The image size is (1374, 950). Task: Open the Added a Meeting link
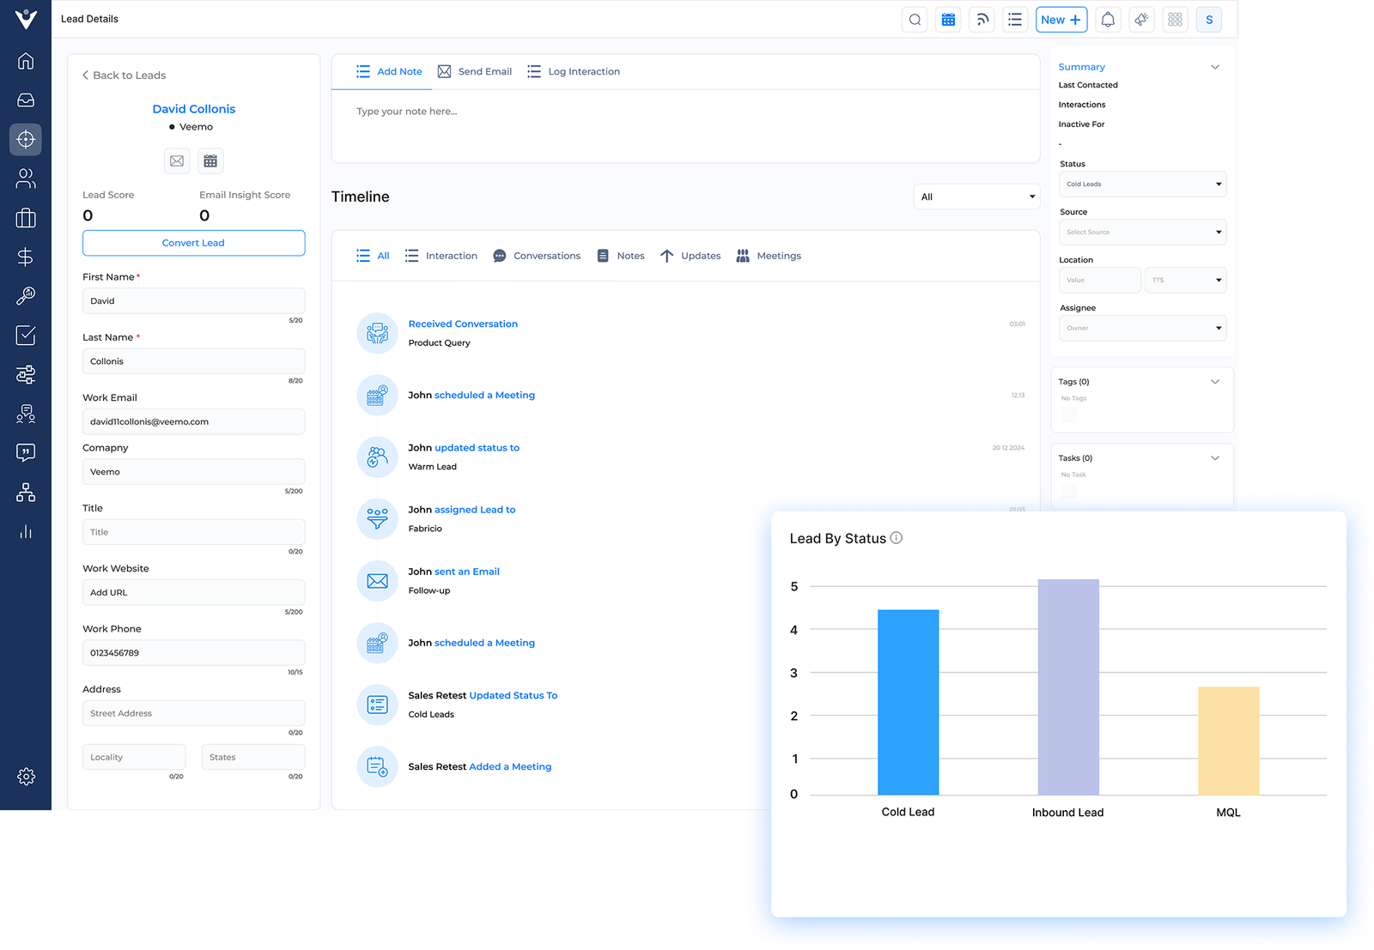[x=510, y=766]
